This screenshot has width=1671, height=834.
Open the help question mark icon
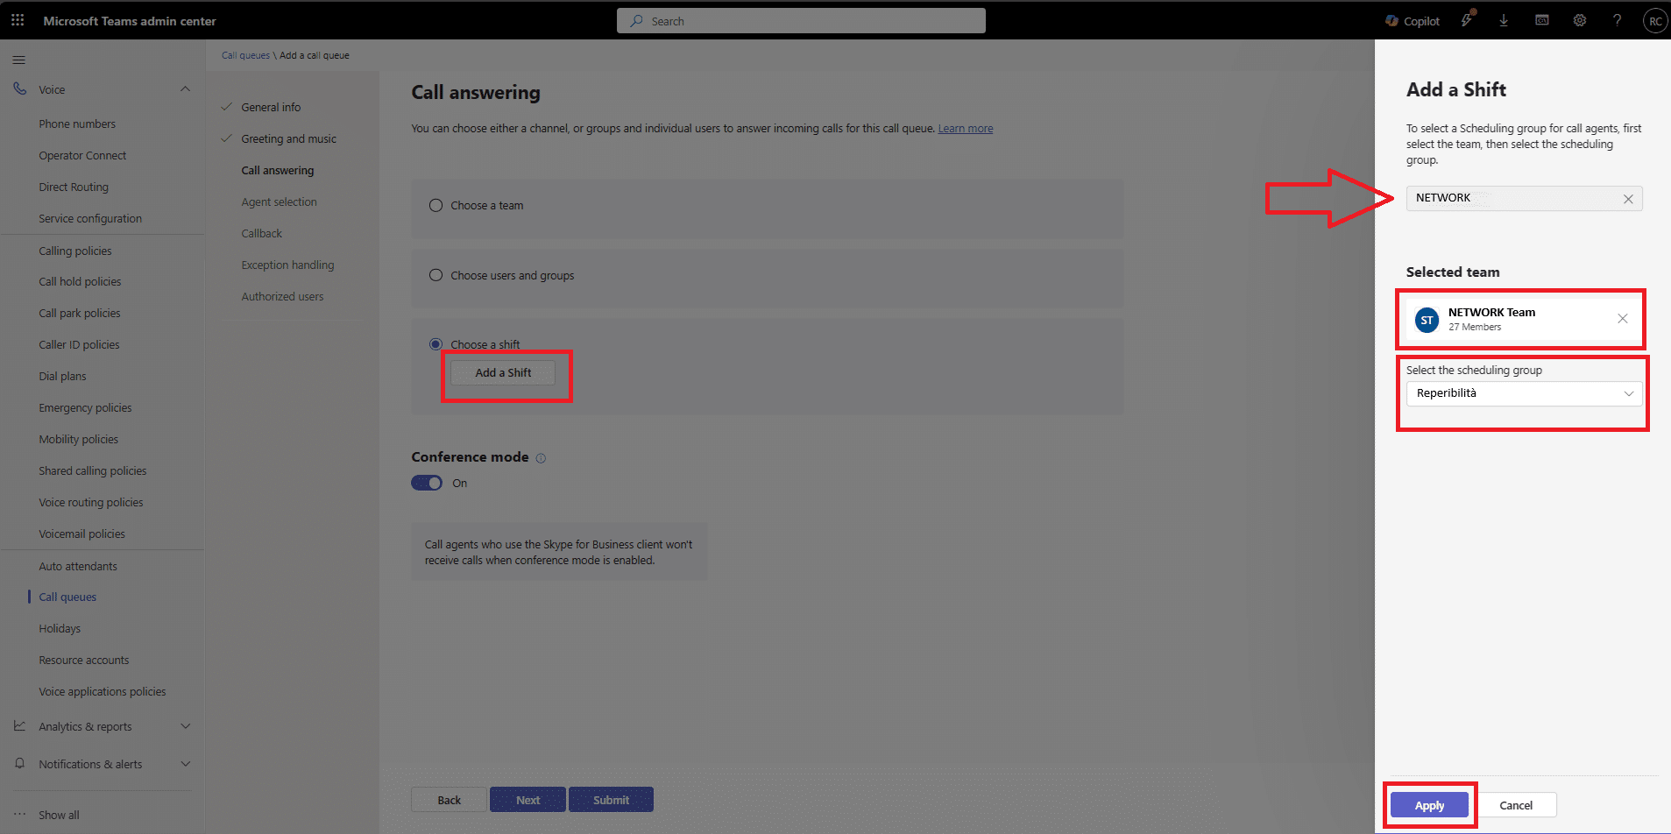(1617, 21)
